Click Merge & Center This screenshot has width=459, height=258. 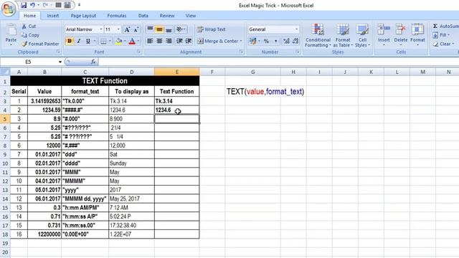[218, 42]
